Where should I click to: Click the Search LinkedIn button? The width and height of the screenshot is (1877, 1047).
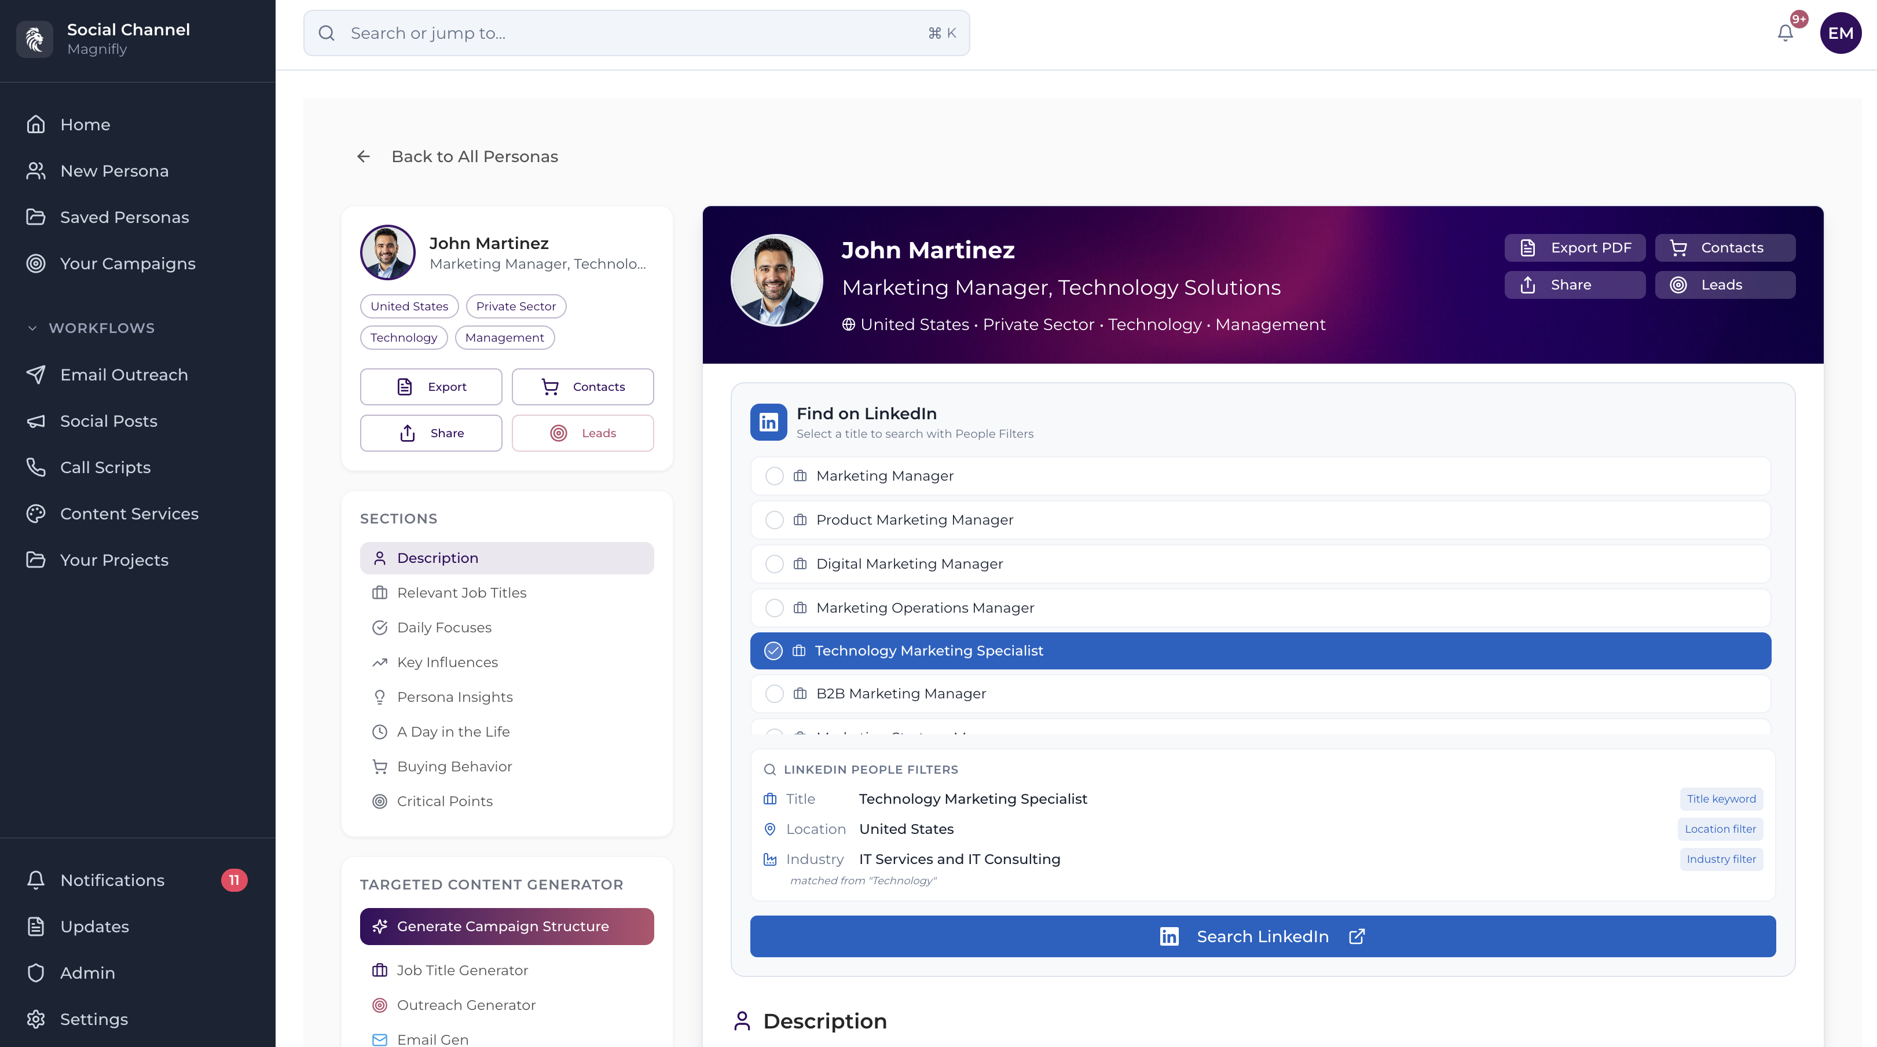[x=1262, y=936]
